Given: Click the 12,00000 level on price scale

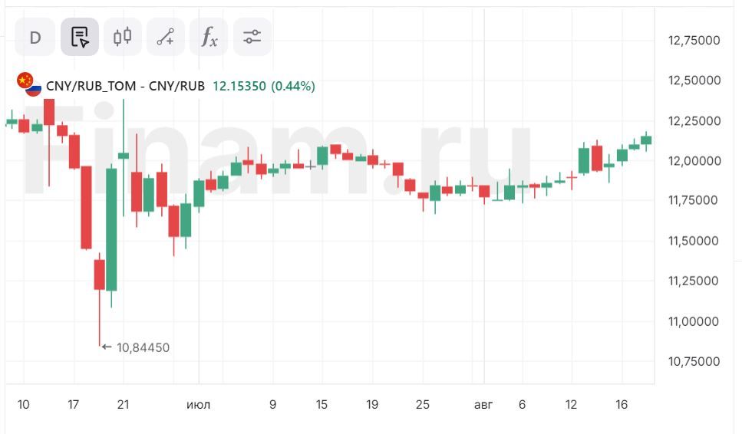Looking at the screenshot, I should tap(694, 161).
